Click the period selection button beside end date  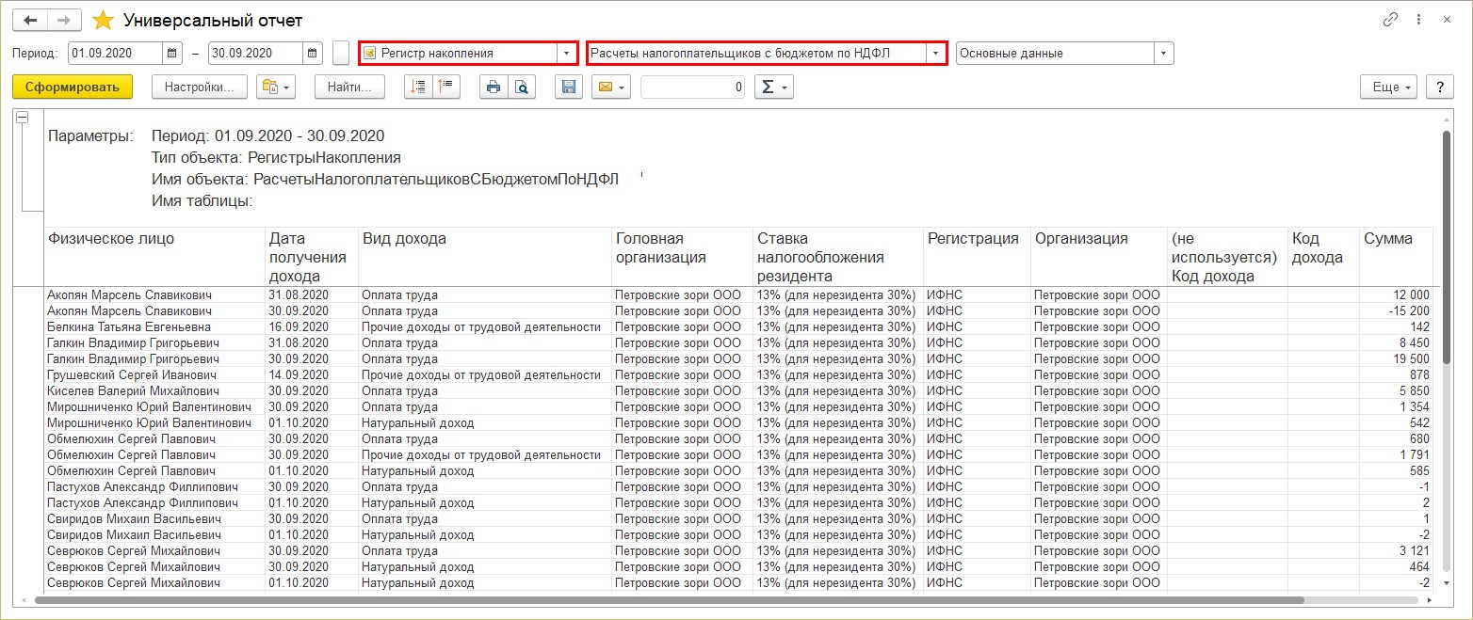click(341, 53)
